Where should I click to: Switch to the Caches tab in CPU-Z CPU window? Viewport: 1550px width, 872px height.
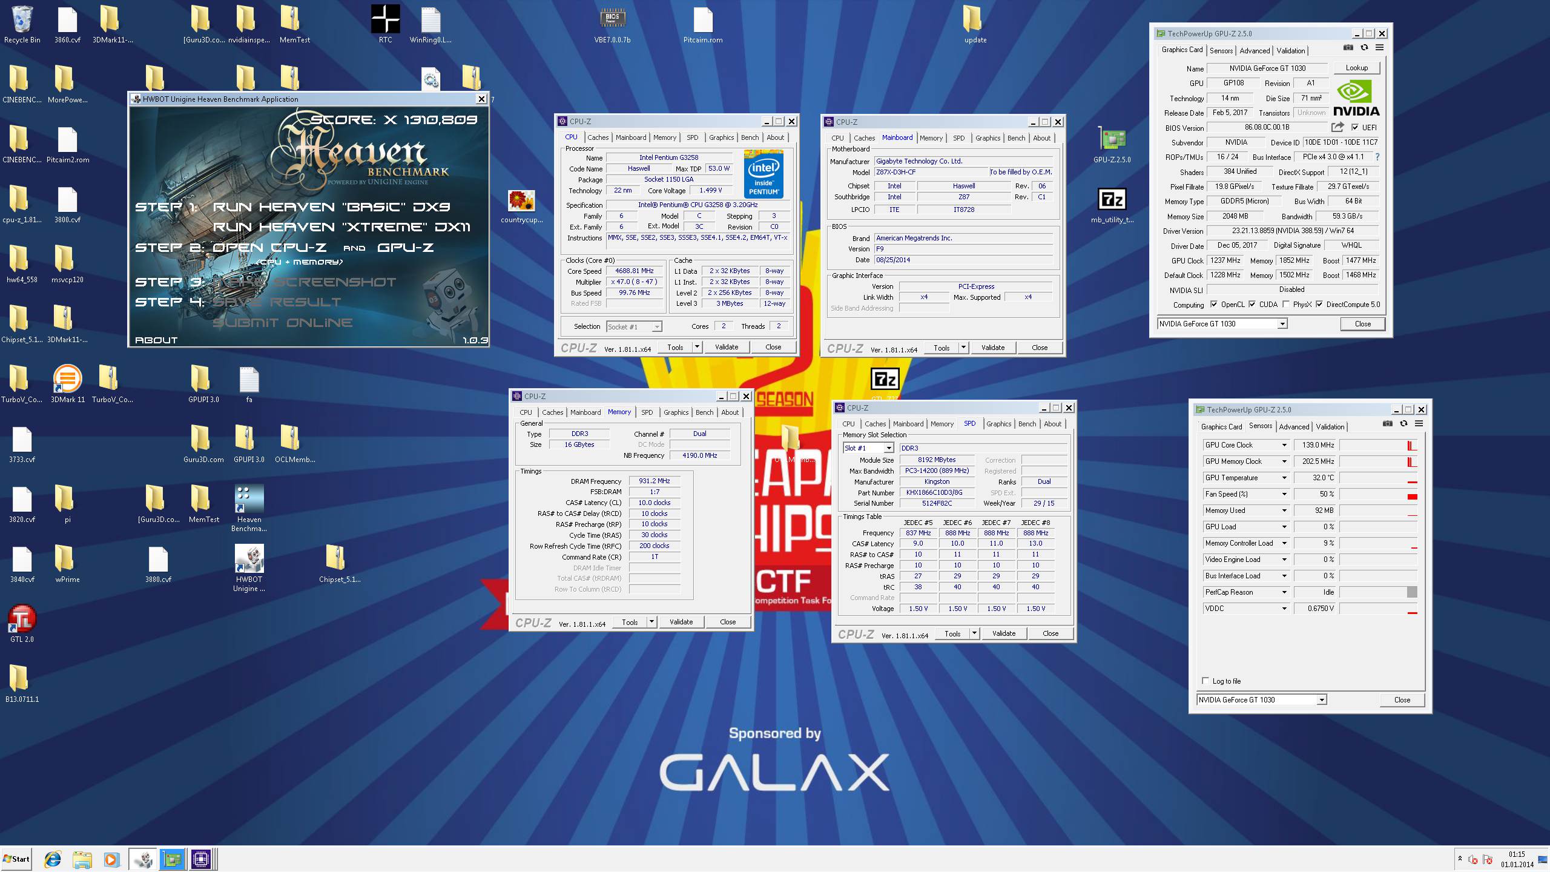click(x=598, y=137)
